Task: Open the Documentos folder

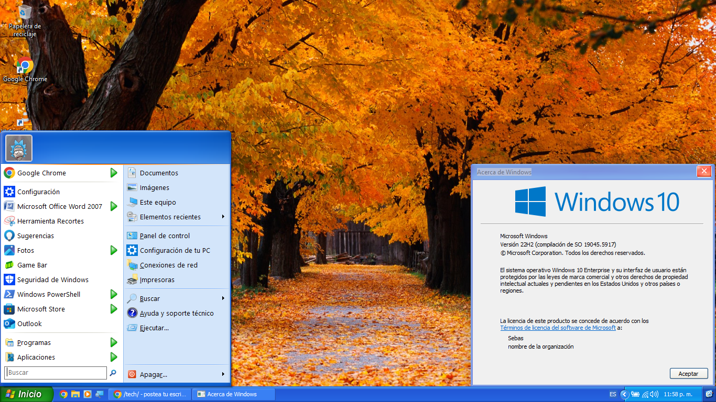Action: click(x=177, y=173)
